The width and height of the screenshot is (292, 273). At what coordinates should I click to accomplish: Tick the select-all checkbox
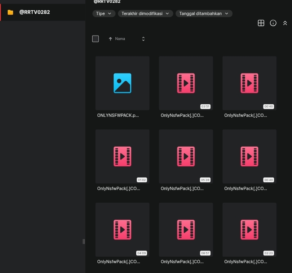[x=95, y=39]
